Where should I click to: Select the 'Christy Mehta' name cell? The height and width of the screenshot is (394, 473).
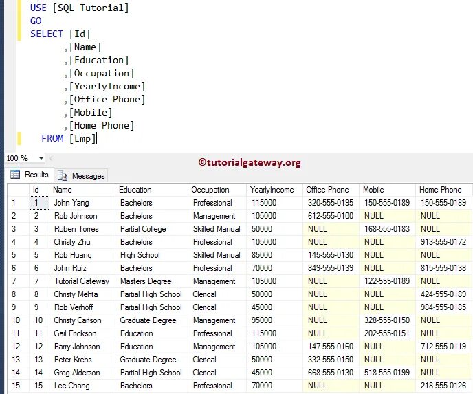pos(82,294)
